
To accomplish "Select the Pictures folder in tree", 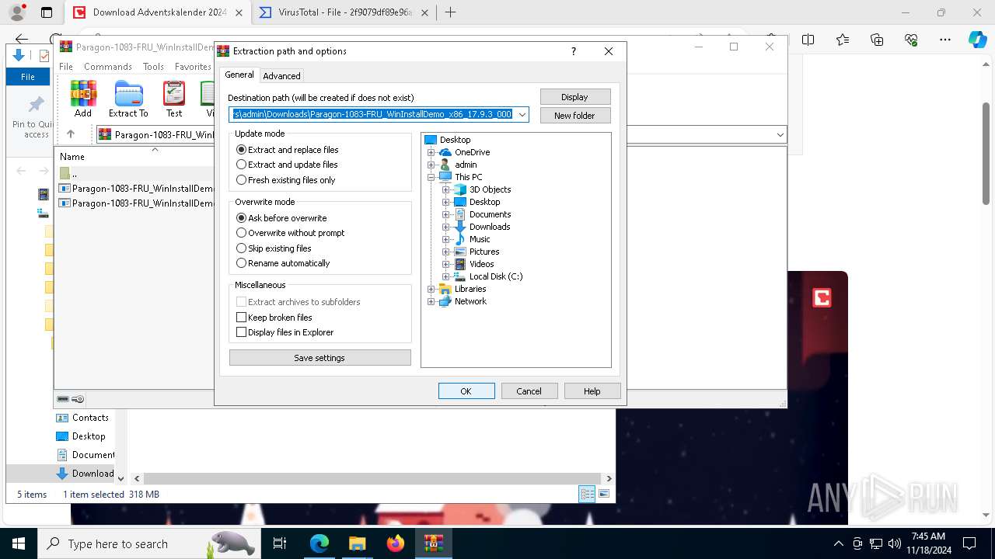I will pos(484,252).
